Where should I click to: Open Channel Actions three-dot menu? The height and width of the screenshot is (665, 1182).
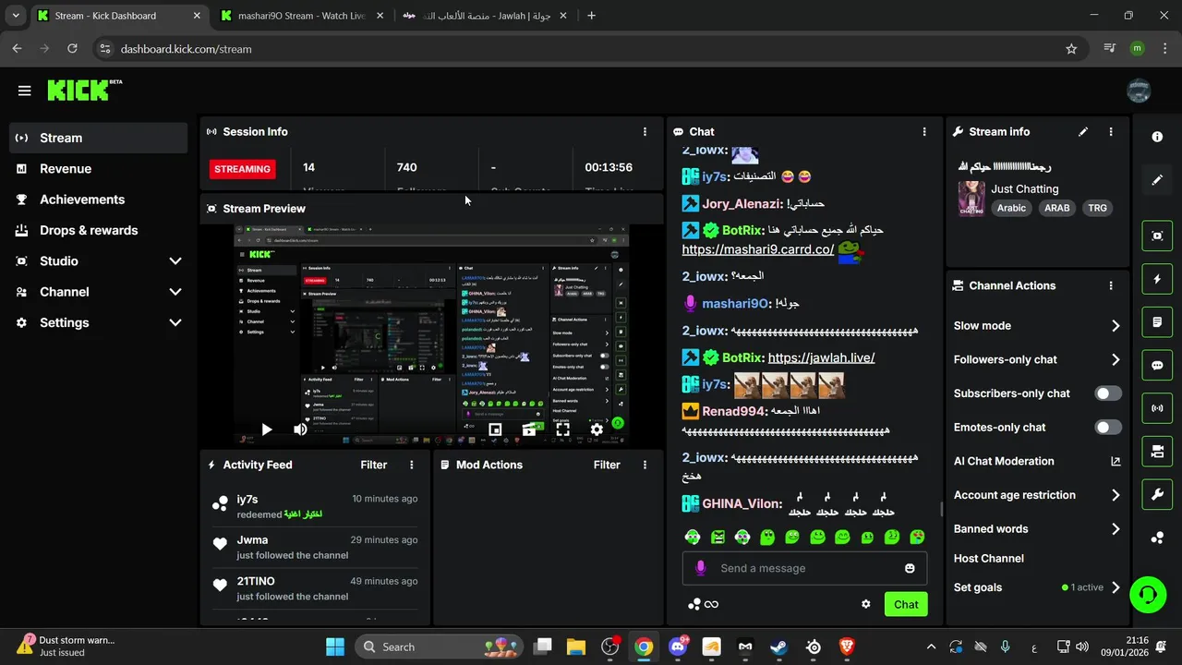[x=1111, y=286]
